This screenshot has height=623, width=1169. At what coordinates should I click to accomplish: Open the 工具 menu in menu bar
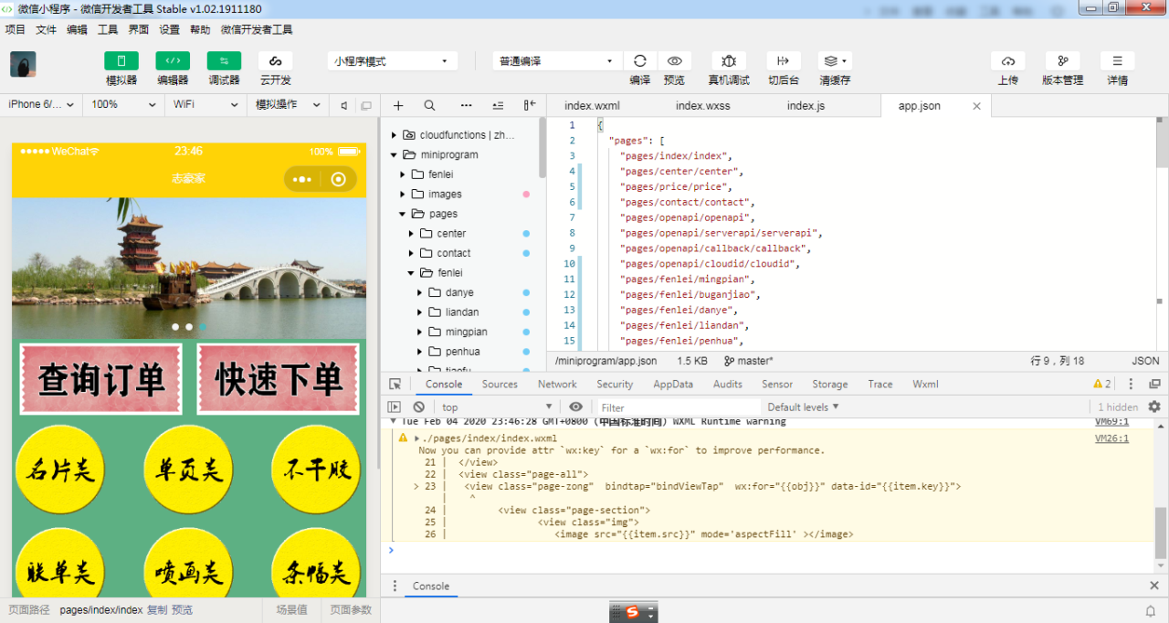pos(108,29)
